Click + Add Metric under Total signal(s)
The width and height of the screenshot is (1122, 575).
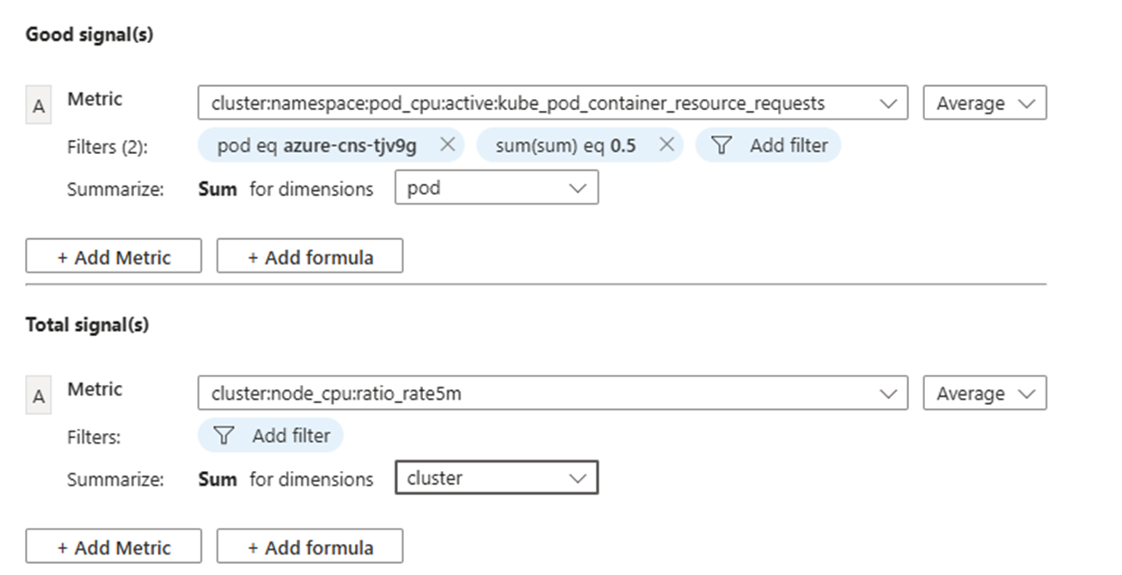coord(113,547)
